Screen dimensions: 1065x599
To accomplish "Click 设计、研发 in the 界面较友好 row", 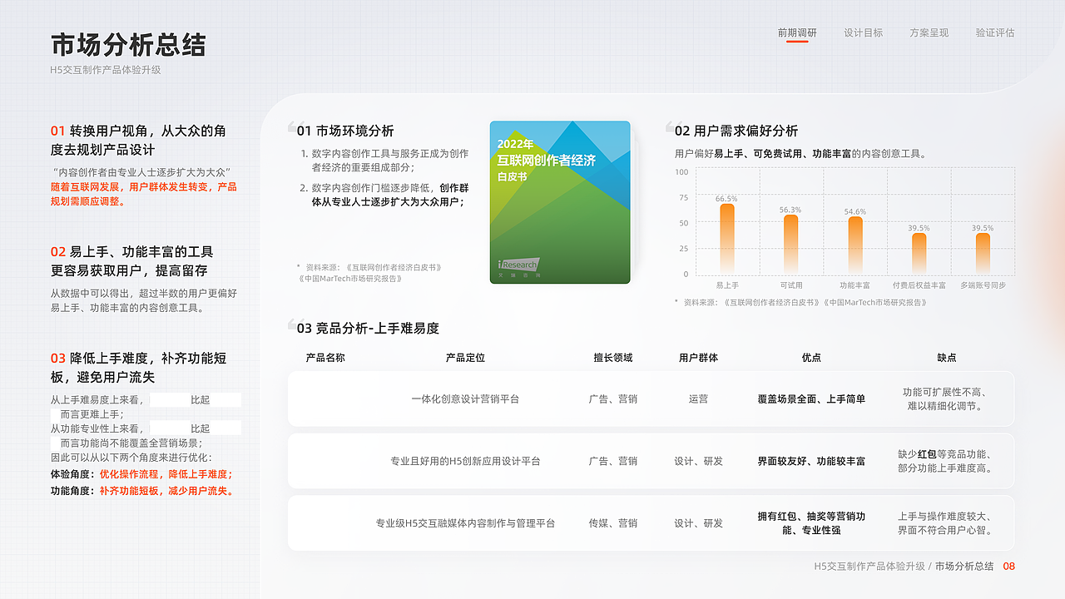I will coord(698,461).
